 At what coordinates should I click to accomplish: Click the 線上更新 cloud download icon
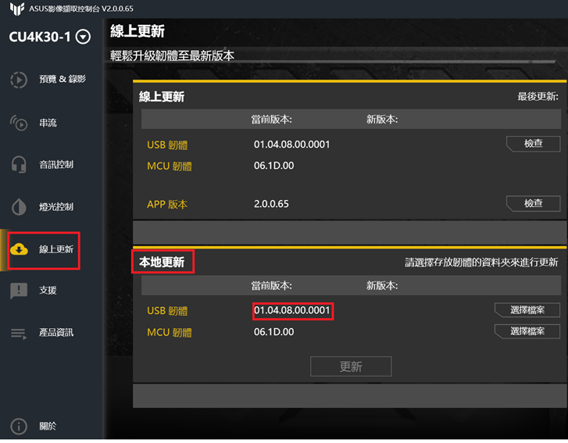point(19,249)
